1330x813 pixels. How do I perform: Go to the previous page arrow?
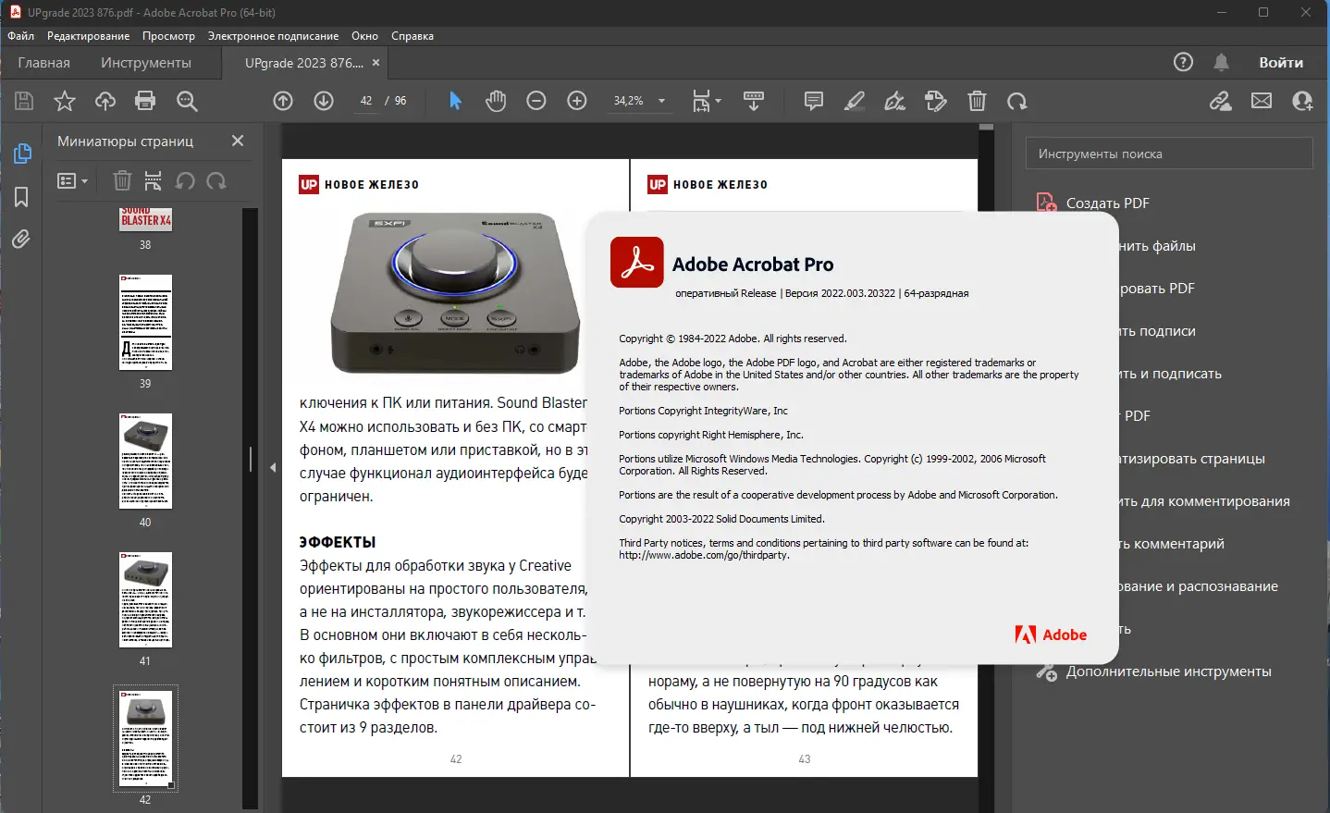click(x=283, y=101)
